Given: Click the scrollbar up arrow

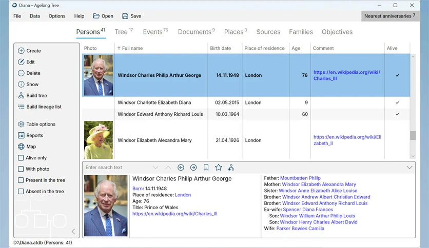Looking at the screenshot, I should (x=413, y=56).
